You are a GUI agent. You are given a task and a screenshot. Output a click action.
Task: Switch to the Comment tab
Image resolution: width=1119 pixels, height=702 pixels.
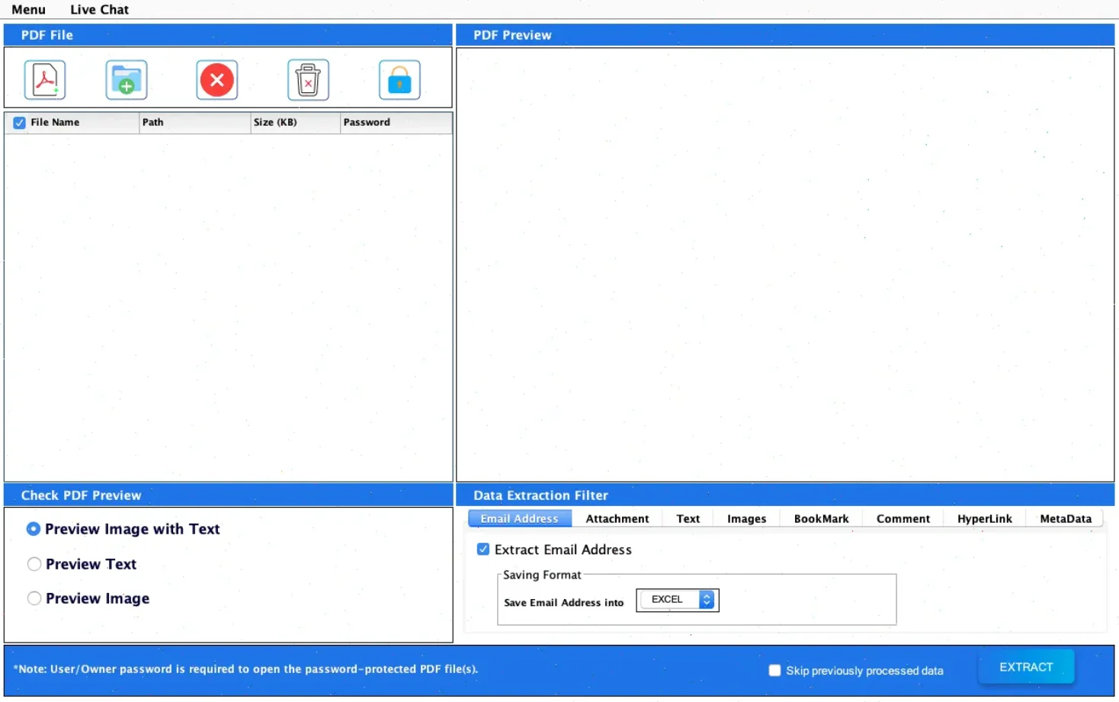(903, 518)
